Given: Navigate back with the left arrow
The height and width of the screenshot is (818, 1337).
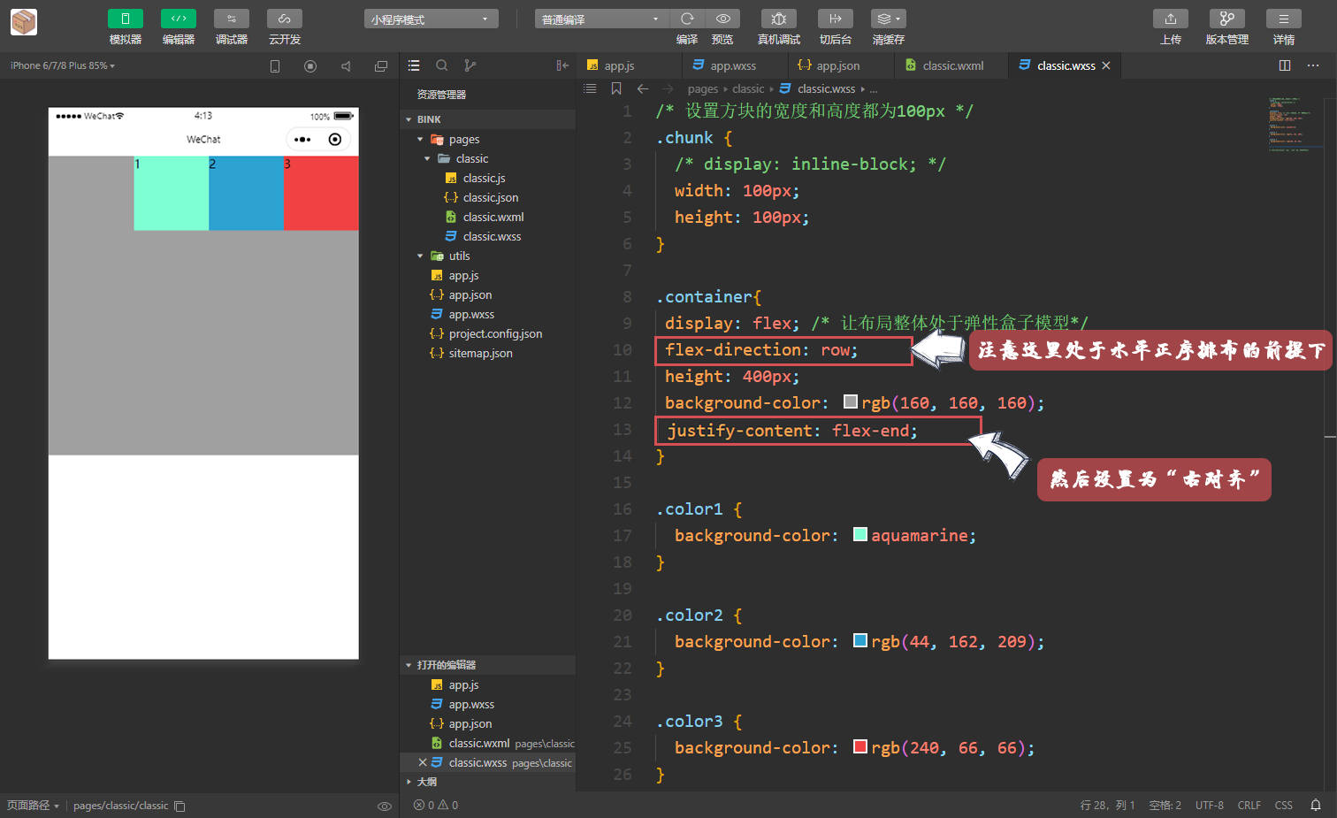Looking at the screenshot, I should coord(643,88).
